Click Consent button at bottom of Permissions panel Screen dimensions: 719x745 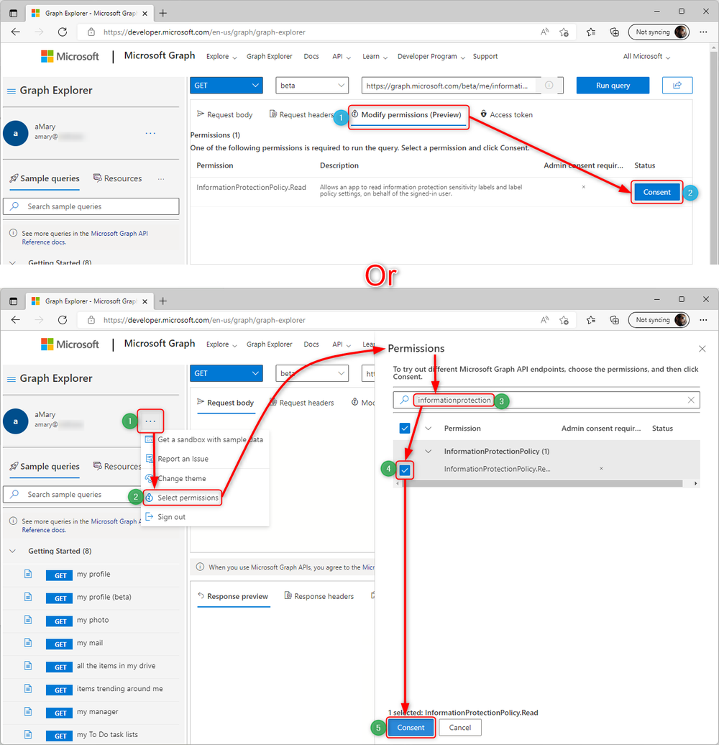click(x=411, y=728)
